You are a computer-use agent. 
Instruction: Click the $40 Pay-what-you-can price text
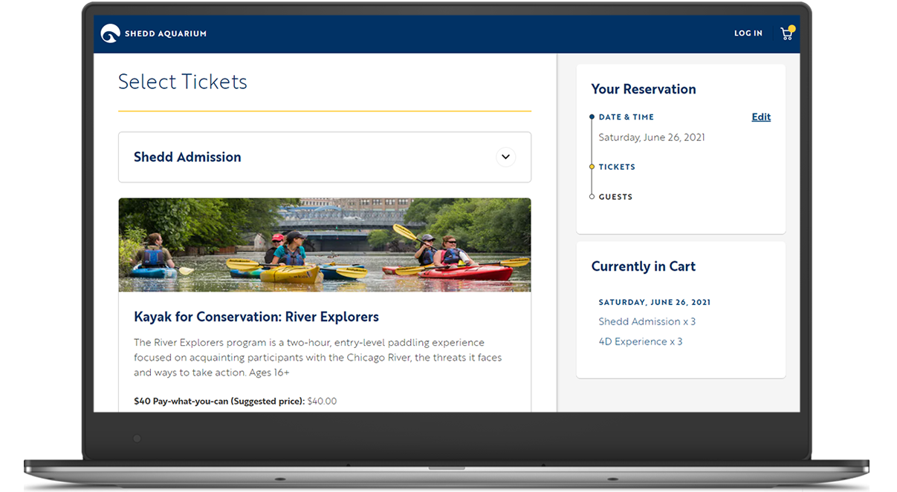pyautogui.click(x=218, y=401)
